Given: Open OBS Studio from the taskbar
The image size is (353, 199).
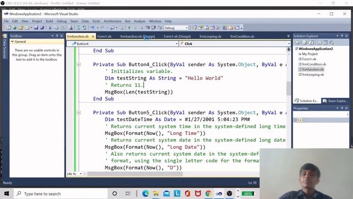Looking at the screenshot, I should 229,193.
